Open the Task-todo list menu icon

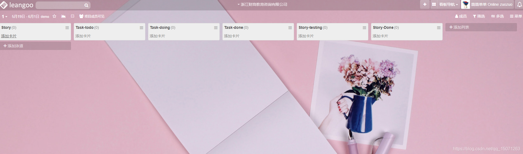pos(141,28)
